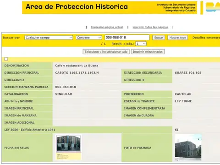Click the 'CAUTELAR' proteccion value
This screenshot has height=165, width=220.
click(183, 94)
